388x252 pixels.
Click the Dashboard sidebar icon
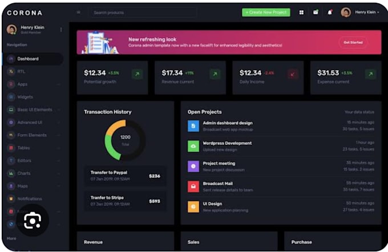pyautogui.click(x=11, y=59)
